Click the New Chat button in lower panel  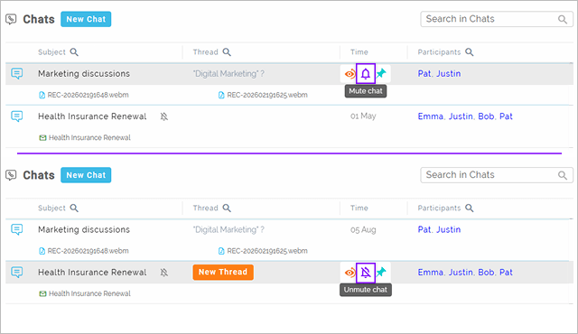pyautogui.click(x=86, y=175)
